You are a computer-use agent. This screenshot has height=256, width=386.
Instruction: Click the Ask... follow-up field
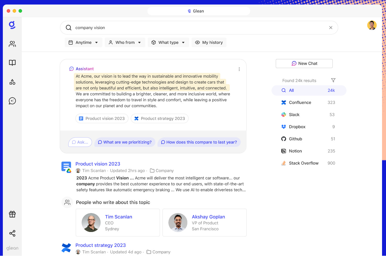point(80,142)
